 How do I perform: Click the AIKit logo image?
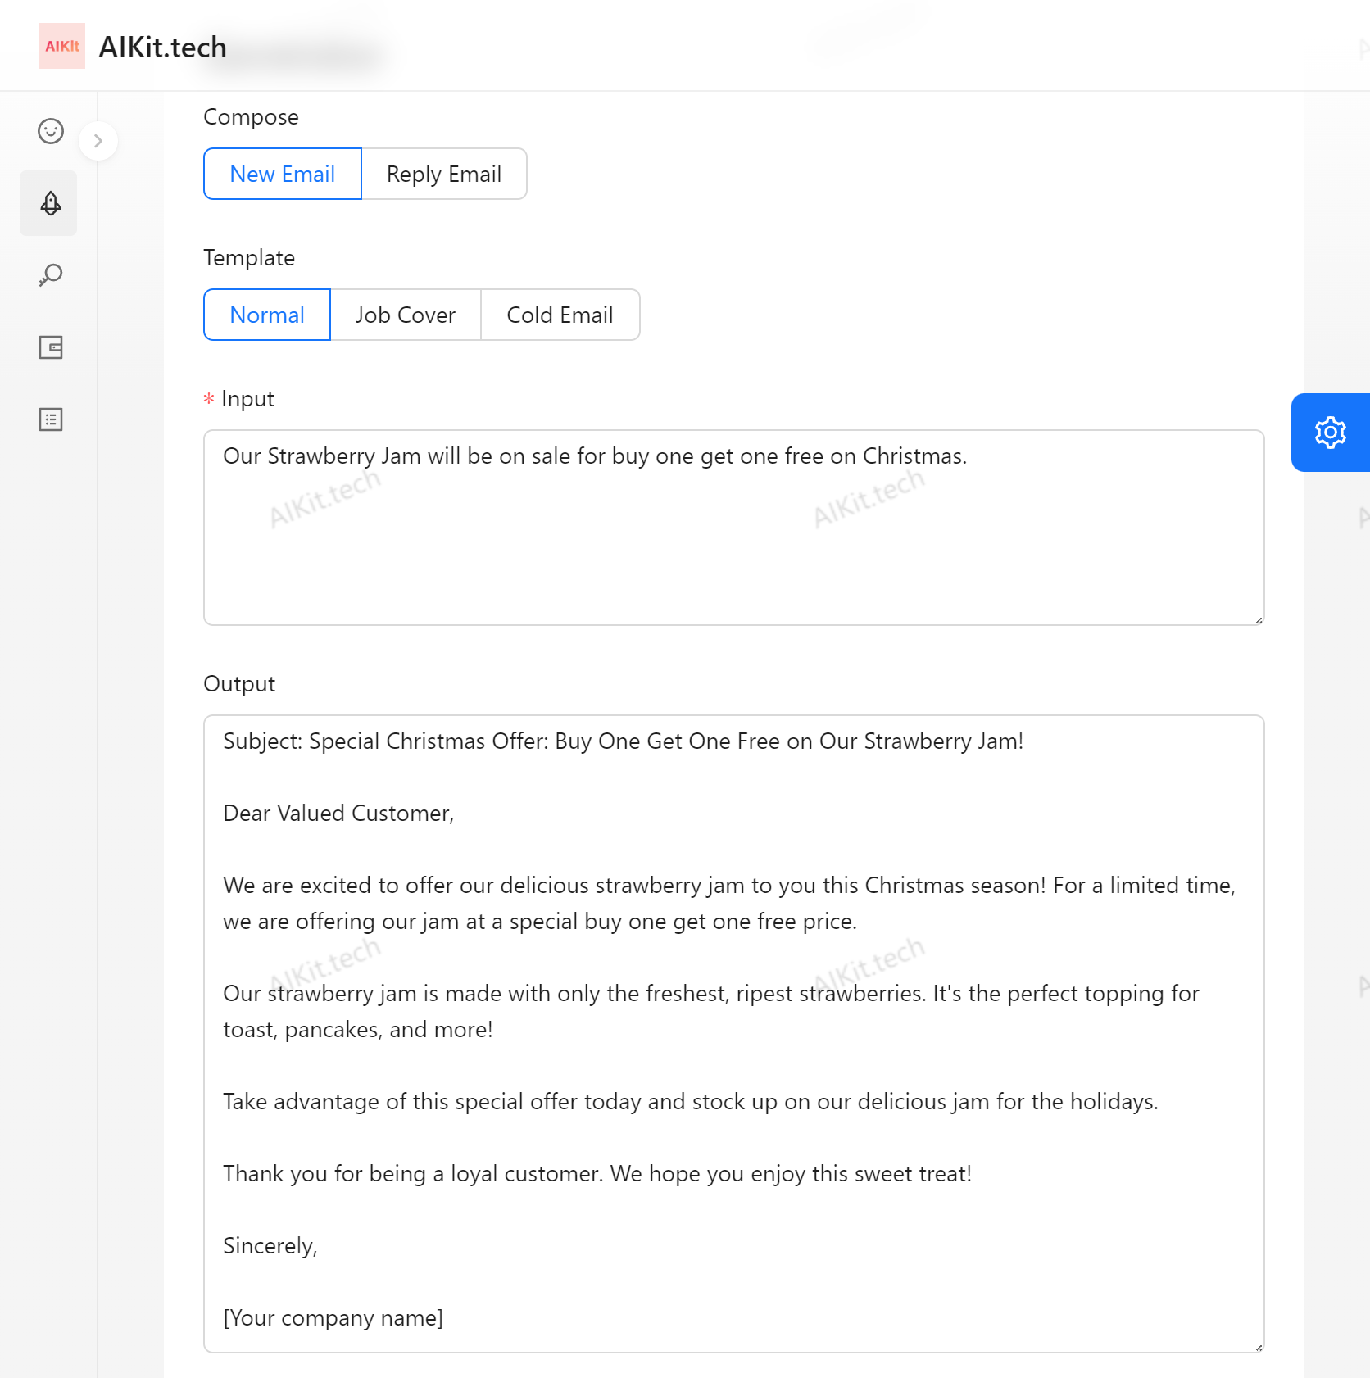coord(62,46)
